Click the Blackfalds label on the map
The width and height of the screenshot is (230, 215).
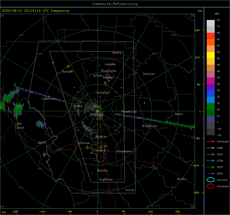[109, 71]
